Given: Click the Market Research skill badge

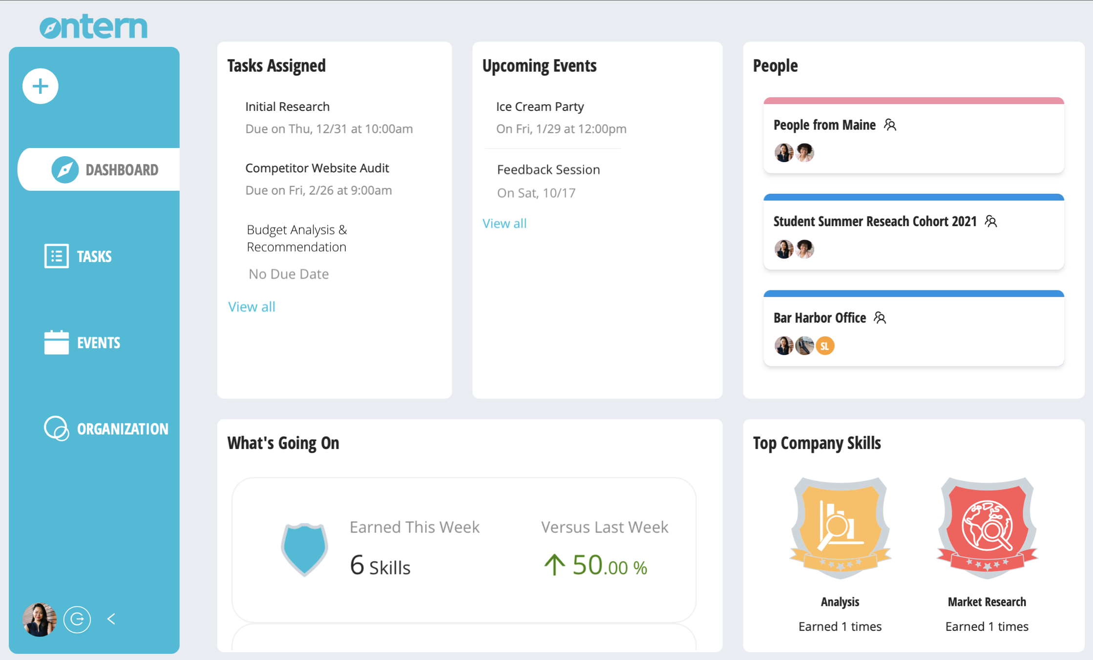Looking at the screenshot, I should [x=987, y=528].
